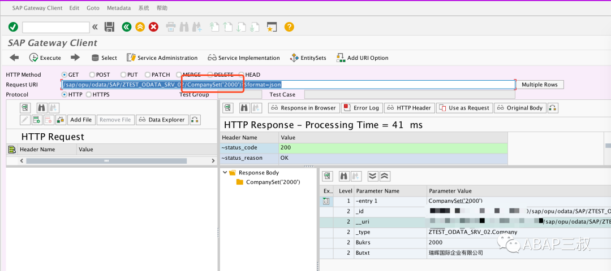Click the Multiple Rows button
The image size is (611, 271).
tap(540, 84)
